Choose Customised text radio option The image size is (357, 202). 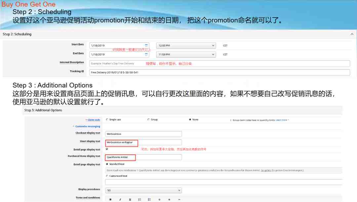pyautogui.click(x=107, y=176)
